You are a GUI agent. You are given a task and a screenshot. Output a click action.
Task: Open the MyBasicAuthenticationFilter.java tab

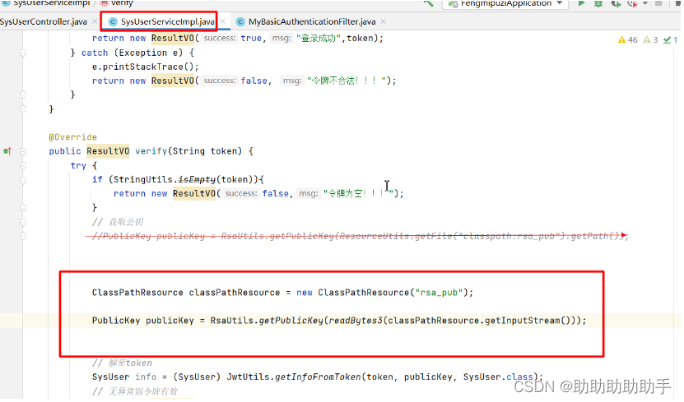[x=312, y=21]
